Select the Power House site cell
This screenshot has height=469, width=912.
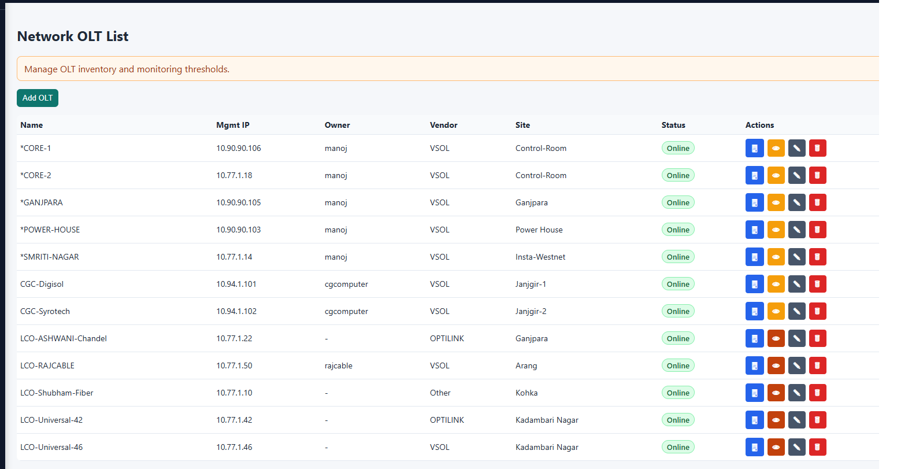(x=539, y=230)
